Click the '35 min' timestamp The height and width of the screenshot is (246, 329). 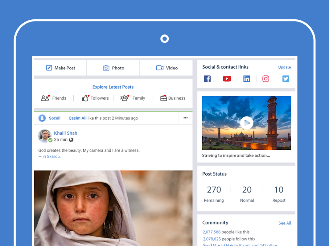(61, 140)
